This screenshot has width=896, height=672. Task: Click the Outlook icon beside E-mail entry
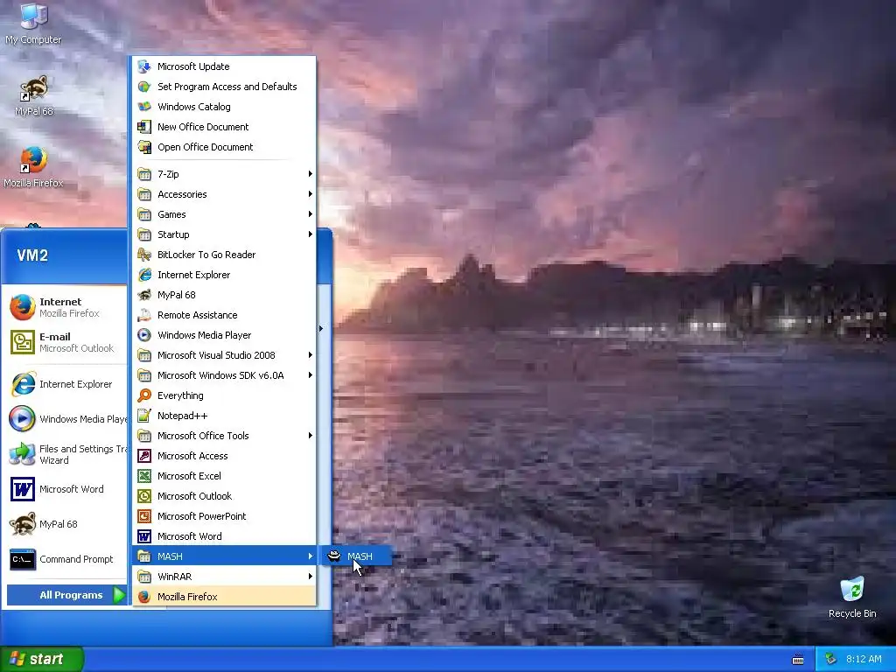pyautogui.click(x=22, y=342)
